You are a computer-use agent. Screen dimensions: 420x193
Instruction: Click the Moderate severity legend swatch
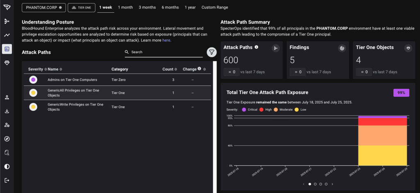point(276,110)
